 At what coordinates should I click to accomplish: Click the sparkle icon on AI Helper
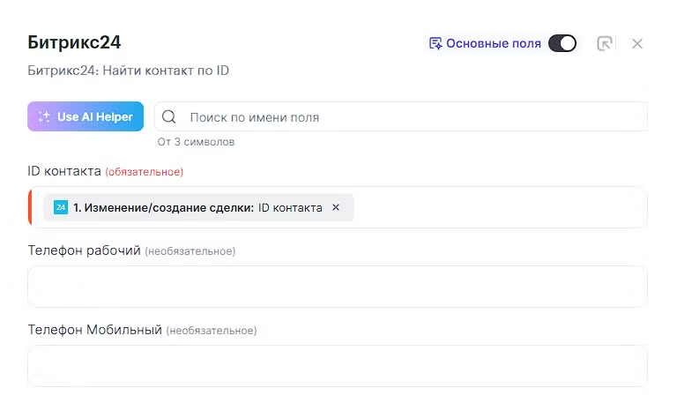pos(43,116)
